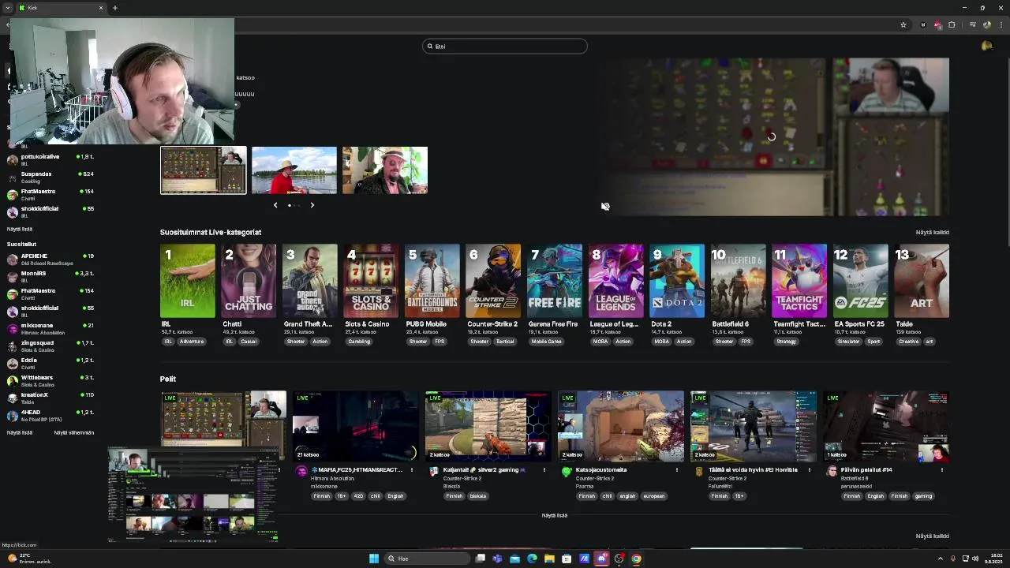Show hidden system tray icons
1010x568 pixels.
click(x=941, y=559)
